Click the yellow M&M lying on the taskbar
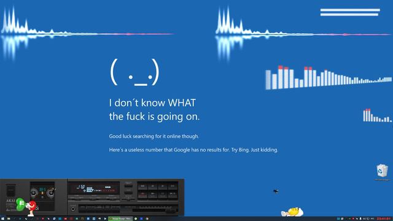 coord(292,212)
